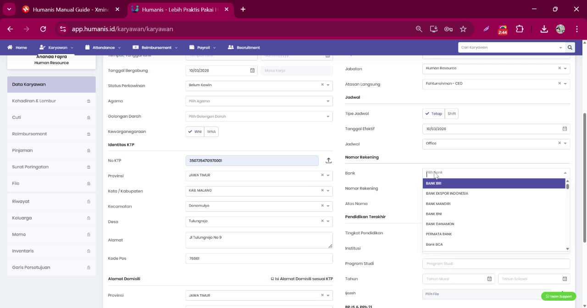Select BANK BNI option
Screen dimensions: 587x308
pyautogui.click(x=494, y=214)
